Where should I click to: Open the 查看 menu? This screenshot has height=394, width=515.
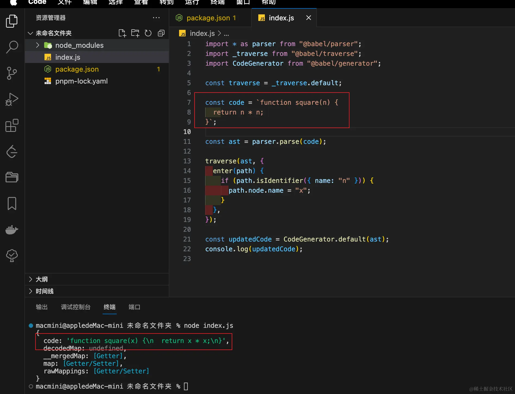(141, 2)
